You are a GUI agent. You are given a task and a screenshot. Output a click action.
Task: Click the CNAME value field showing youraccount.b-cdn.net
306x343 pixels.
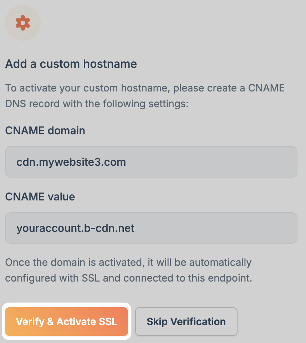pyautogui.click(x=151, y=228)
